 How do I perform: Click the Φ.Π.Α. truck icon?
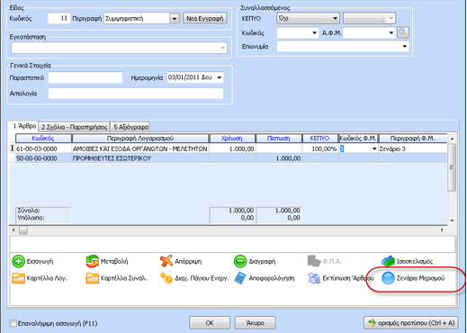(x=314, y=261)
